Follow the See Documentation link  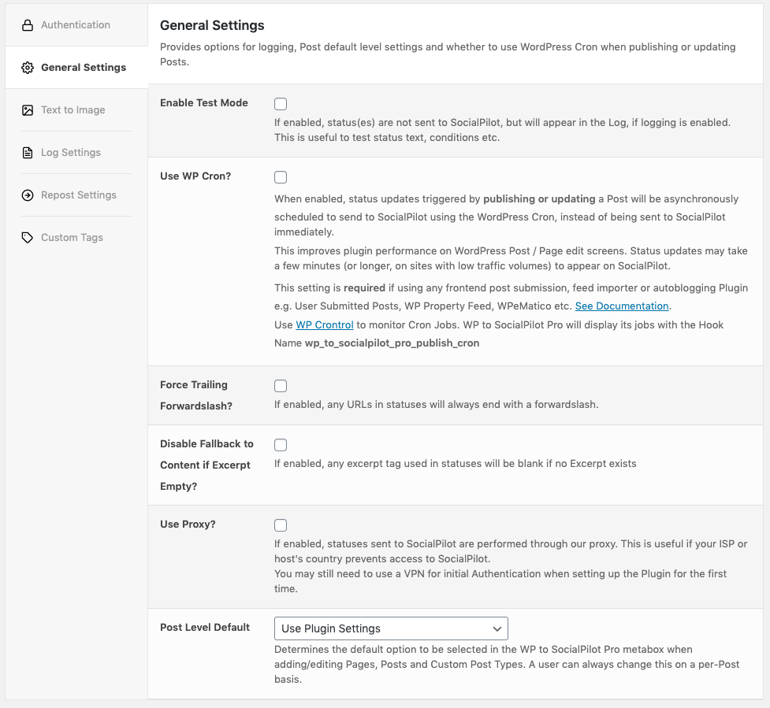point(622,306)
